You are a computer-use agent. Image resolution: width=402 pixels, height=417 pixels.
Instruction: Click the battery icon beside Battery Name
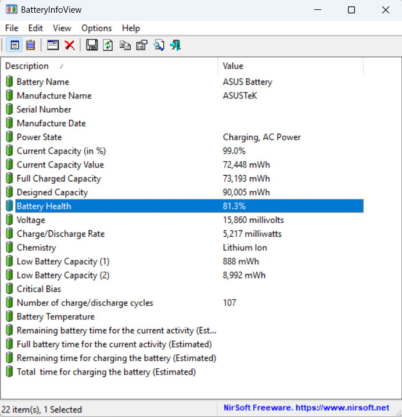[9, 81]
